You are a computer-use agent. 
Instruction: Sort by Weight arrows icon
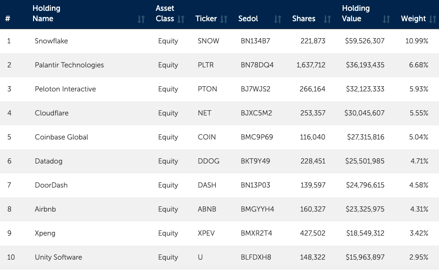coord(433,19)
